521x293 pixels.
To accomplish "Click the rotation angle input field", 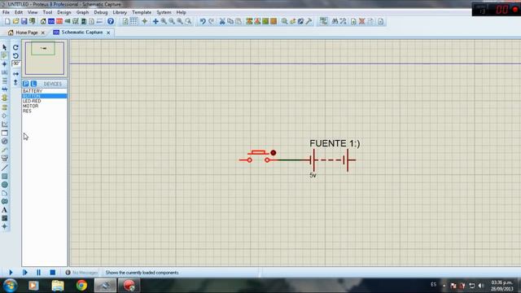I will (16, 63).
